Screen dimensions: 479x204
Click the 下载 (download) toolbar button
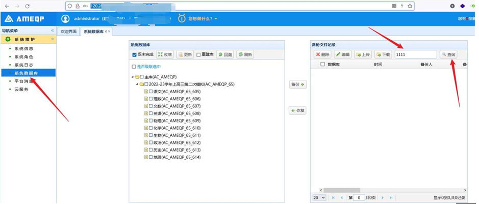point(383,54)
